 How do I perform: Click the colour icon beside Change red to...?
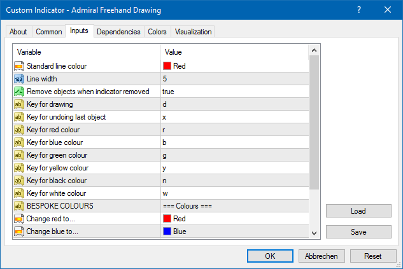coord(19,219)
